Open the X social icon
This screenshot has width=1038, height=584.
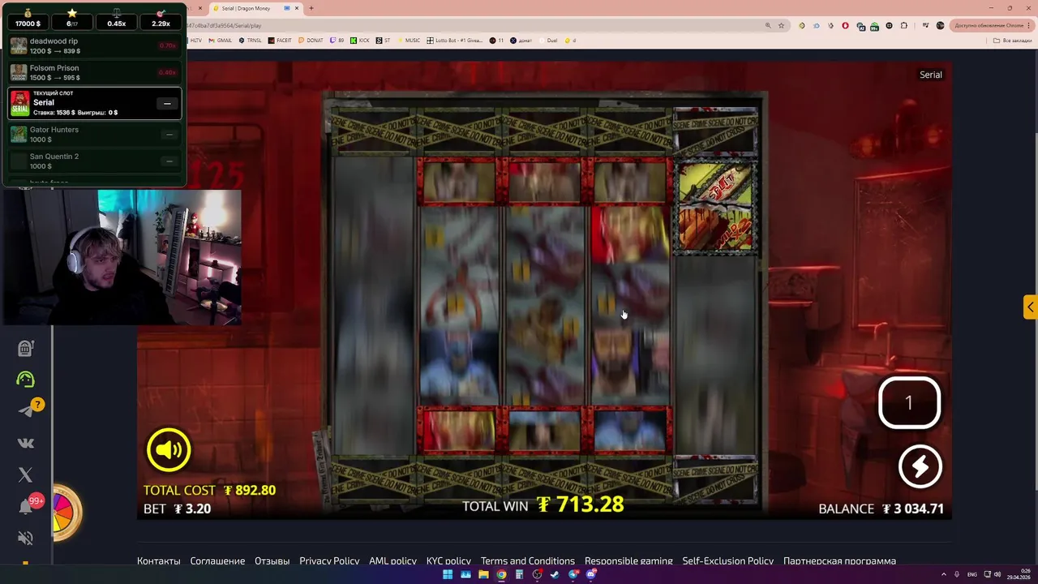25,475
